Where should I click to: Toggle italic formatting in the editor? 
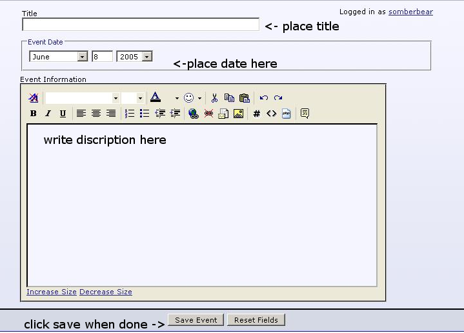click(x=48, y=114)
